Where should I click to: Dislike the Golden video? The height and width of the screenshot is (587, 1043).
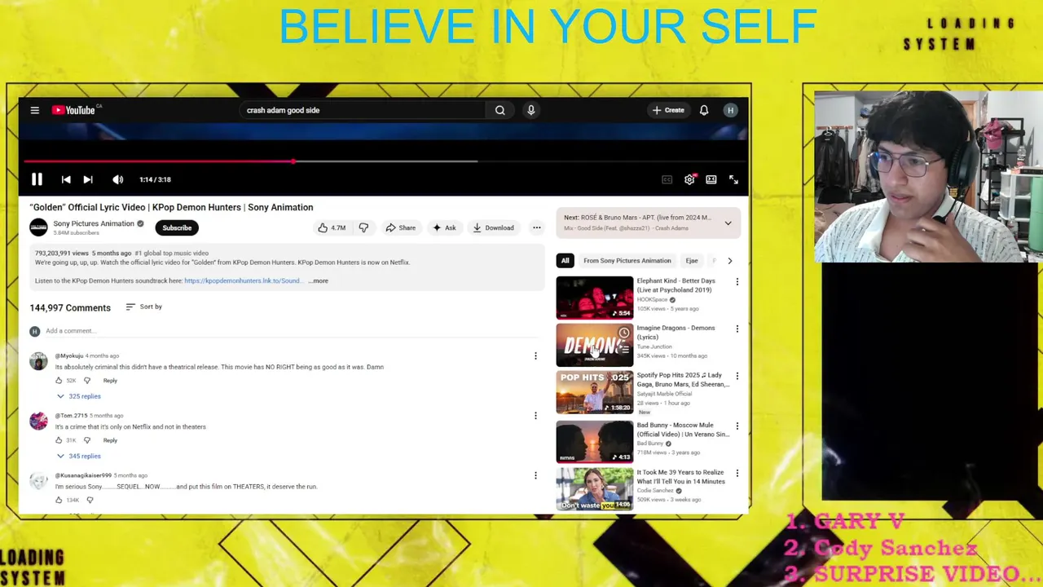(x=363, y=228)
